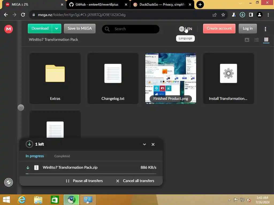Click Win8to7 Transformation Pack.zip transfer row
The height and width of the screenshot is (205, 274).
91,168
